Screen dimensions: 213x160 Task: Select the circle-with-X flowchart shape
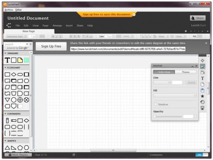(26, 100)
